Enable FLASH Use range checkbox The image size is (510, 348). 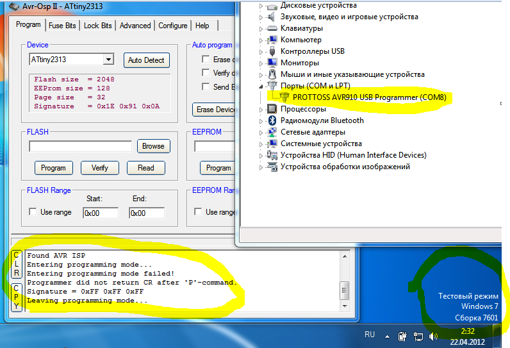[x=33, y=212]
